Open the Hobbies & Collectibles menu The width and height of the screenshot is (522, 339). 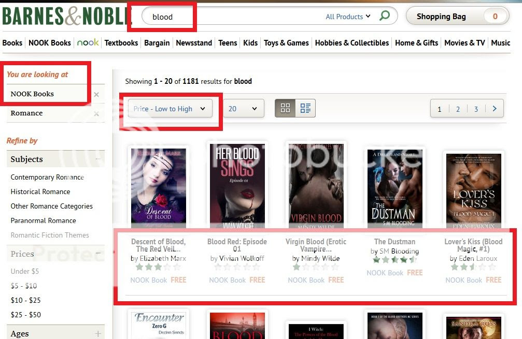point(352,43)
